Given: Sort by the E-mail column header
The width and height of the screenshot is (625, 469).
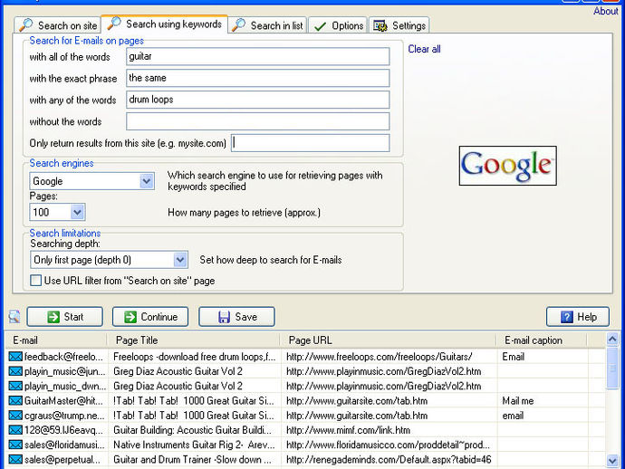Looking at the screenshot, I should [x=56, y=340].
